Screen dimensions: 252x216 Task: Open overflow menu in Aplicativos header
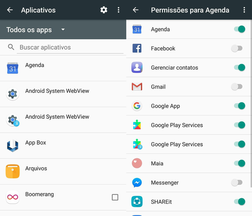point(118,10)
